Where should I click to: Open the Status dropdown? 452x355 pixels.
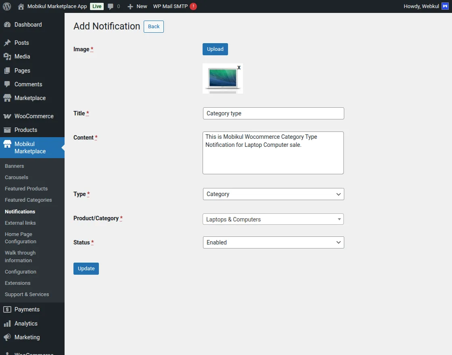273,242
